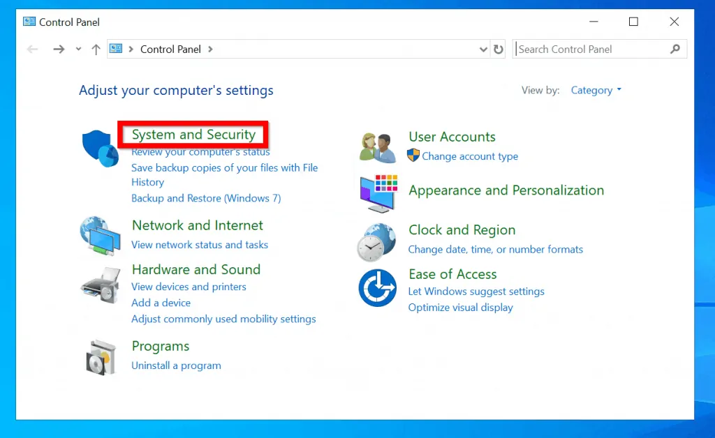This screenshot has width=715, height=438.
Task: Go up one folder level arrow
Action: pyautogui.click(x=96, y=50)
